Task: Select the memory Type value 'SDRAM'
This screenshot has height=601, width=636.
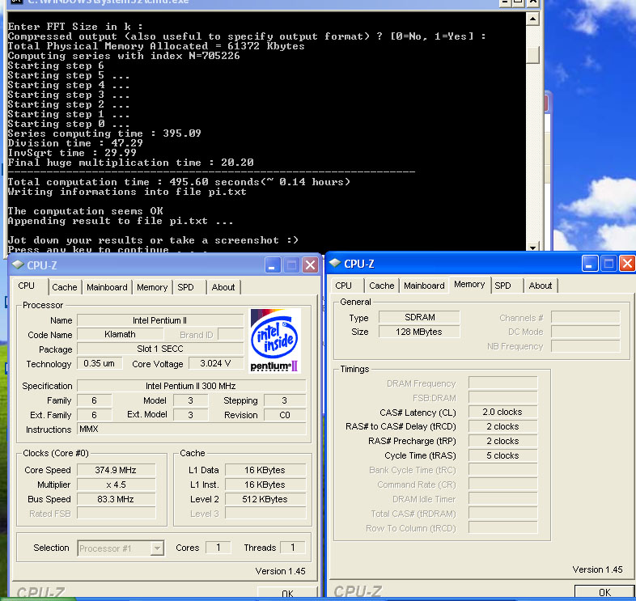Action: pyautogui.click(x=419, y=317)
